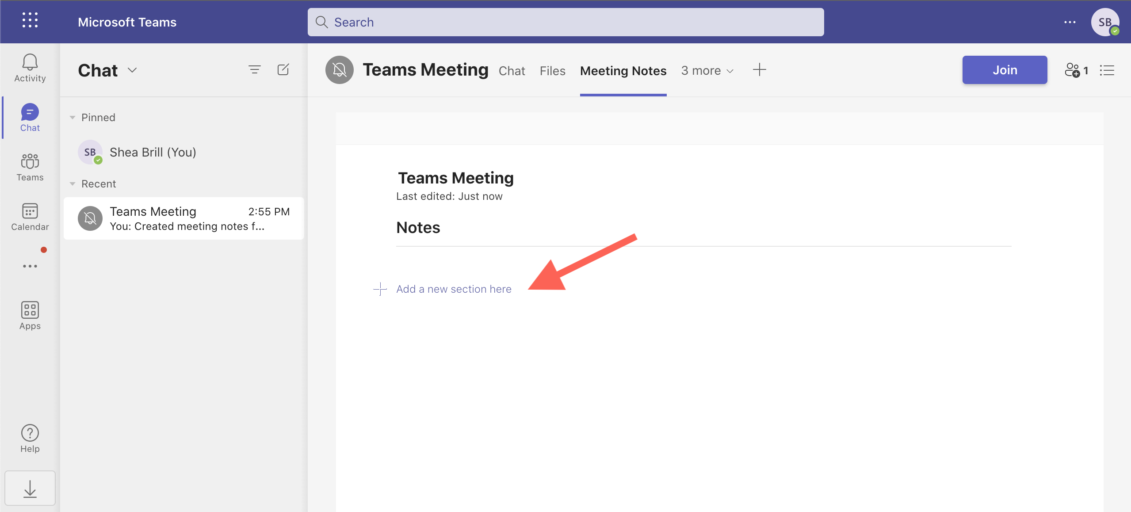This screenshot has height=512, width=1131.
Task: Click the download desktop app button
Action: pos(30,488)
